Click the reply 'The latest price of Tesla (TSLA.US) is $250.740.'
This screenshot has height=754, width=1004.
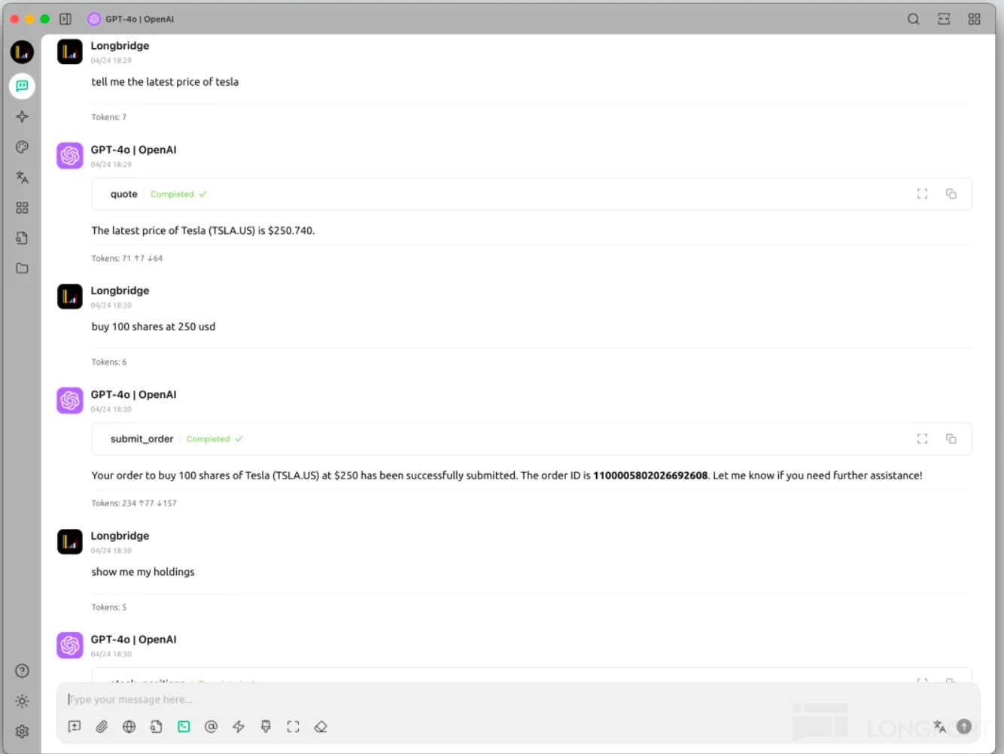pyautogui.click(x=203, y=231)
